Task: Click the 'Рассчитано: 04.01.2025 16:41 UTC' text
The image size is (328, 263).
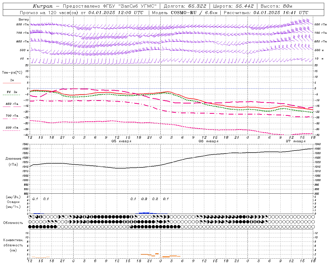Action: tap(266, 13)
